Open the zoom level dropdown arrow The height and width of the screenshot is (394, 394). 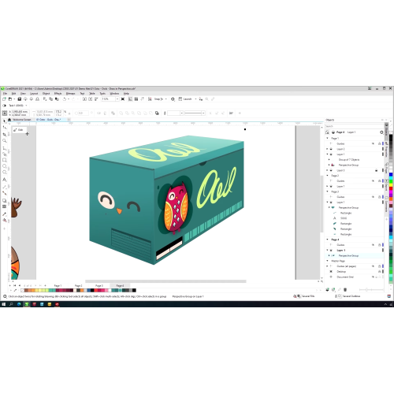point(117,99)
